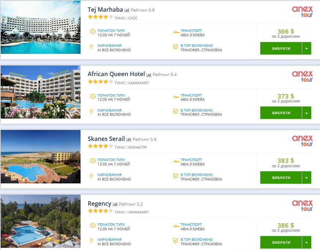Image resolution: width=320 pixels, height=250 pixels.
Task: Open the African Queen Hotel title link
Action: pos(116,74)
